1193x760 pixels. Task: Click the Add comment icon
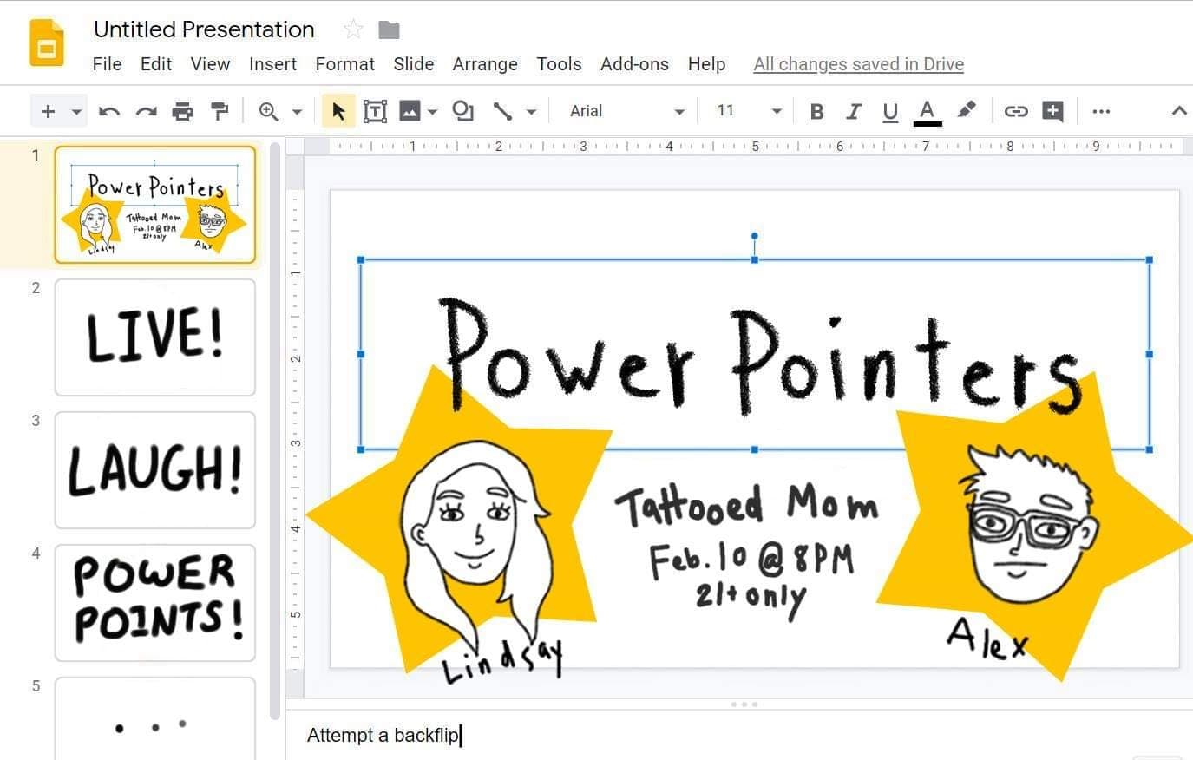pyautogui.click(x=1052, y=111)
